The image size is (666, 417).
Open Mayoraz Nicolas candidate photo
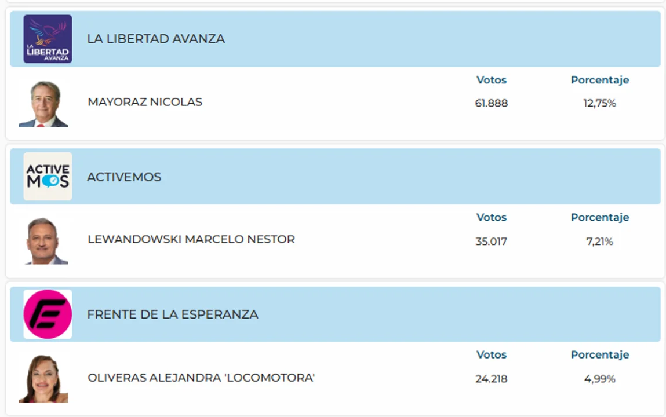pyautogui.click(x=43, y=104)
